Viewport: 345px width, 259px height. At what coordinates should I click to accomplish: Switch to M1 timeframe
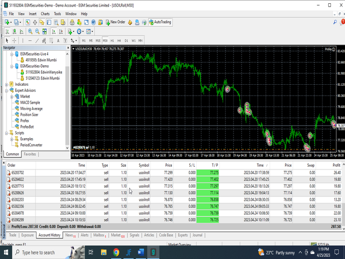[x=84, y=40]
